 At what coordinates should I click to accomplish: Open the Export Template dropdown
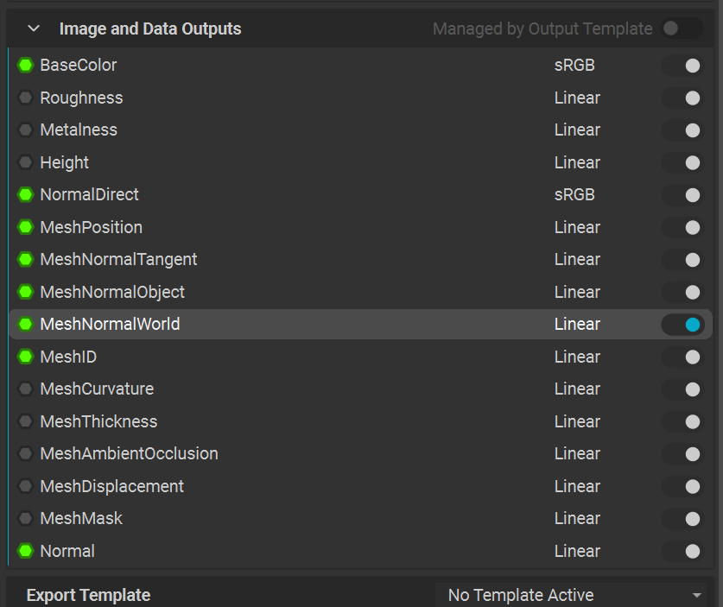[x=571, y=595]
